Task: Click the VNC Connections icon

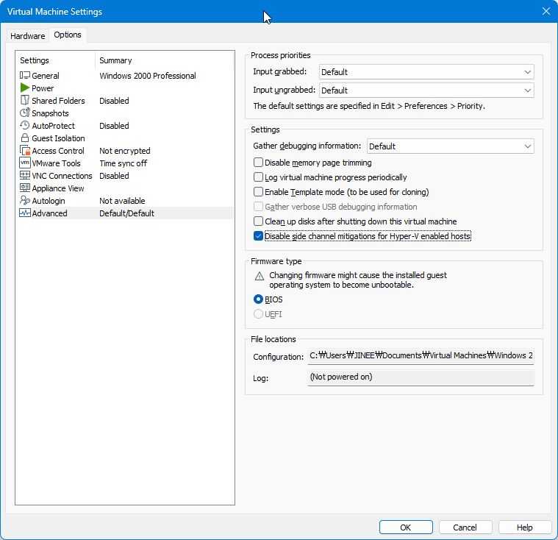Action: coord(24,175)
